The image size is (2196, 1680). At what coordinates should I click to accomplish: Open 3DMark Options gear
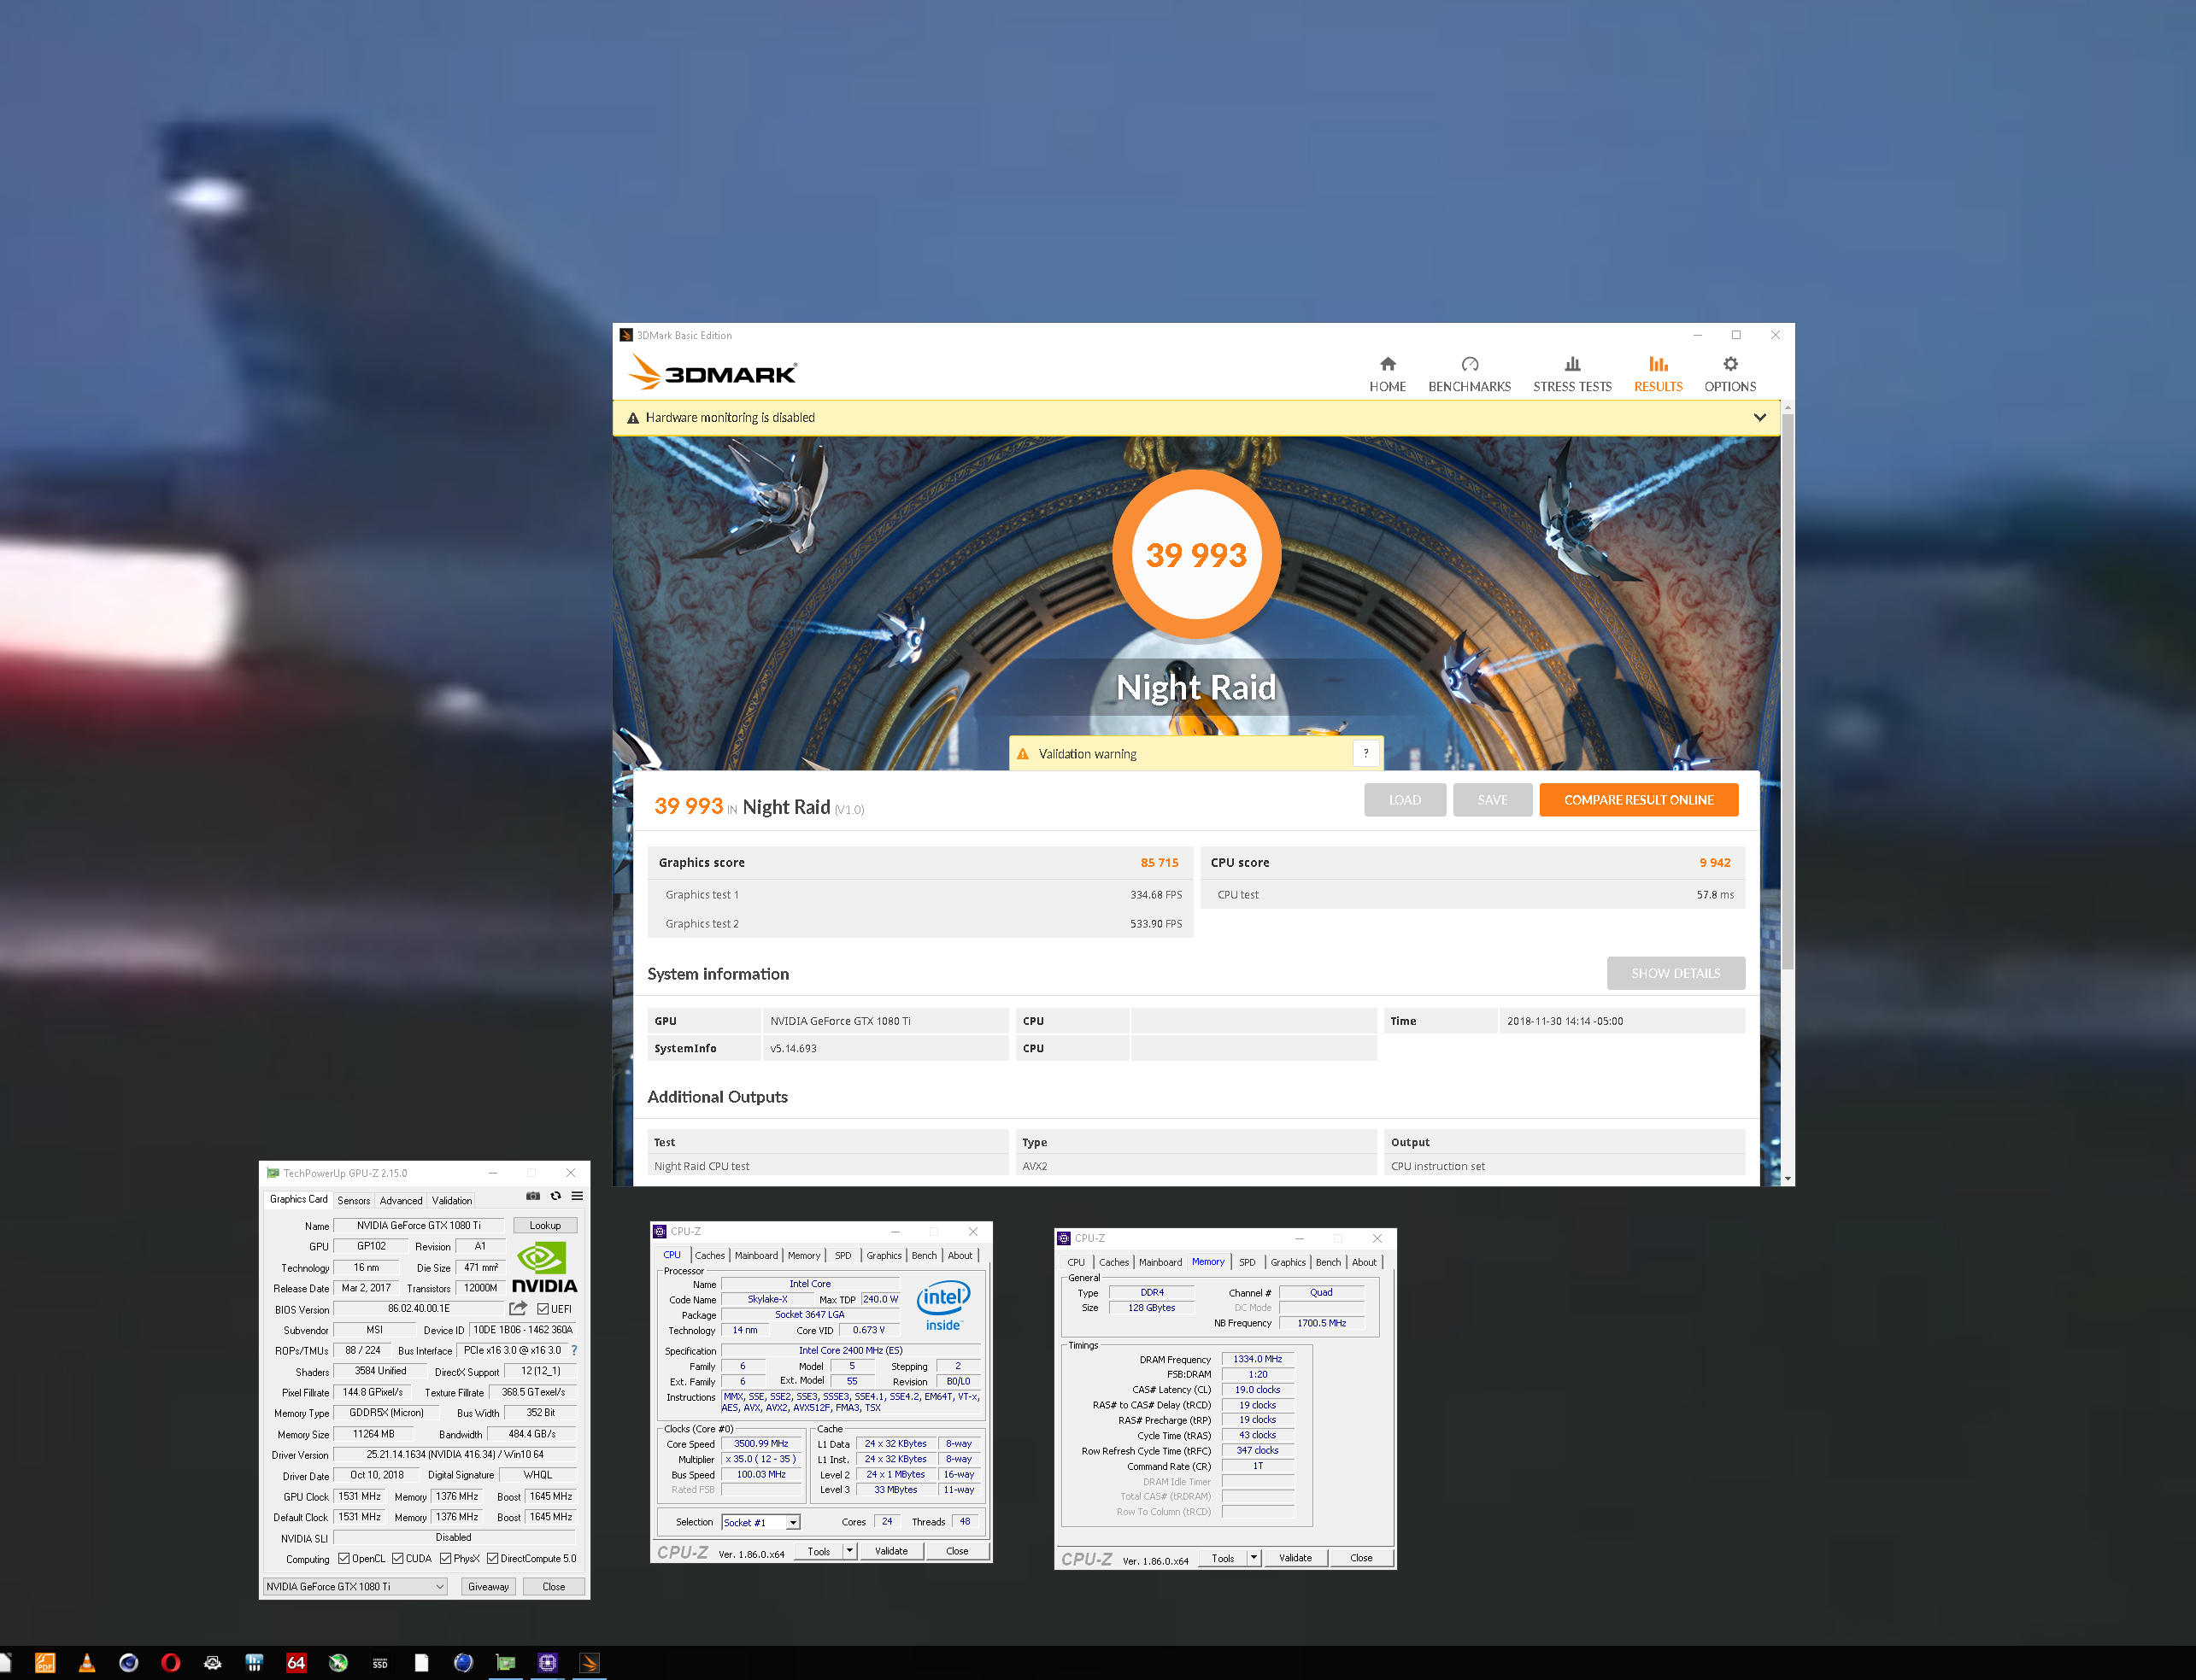1729,374
